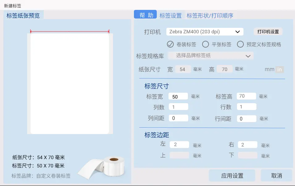The width and height of the screenshot is (295, 186).
Task: Open the 标签形状/打印顺序 tab
Action: pos(210,15)
